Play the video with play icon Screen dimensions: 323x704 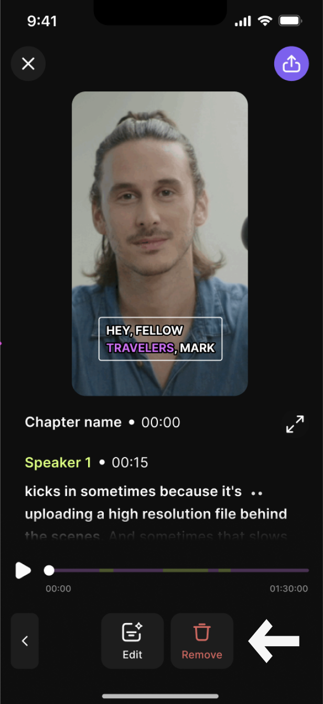pos(23,570)
